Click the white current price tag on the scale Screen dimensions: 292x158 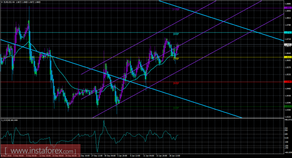coord(288,45)
